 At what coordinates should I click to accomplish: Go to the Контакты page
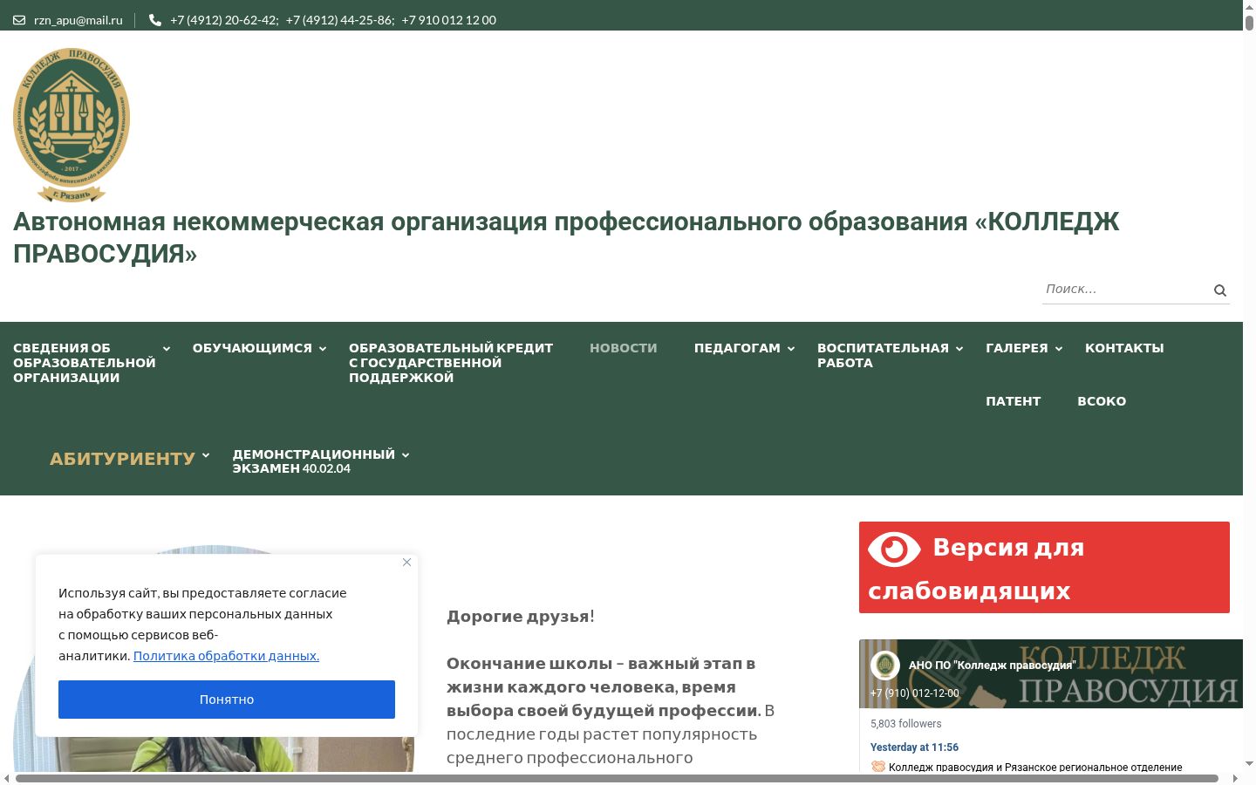pos(1124,348)
